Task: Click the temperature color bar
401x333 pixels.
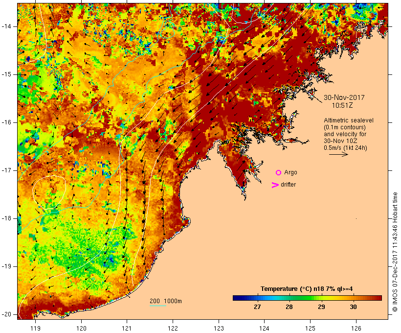Action: click(307, 298)
